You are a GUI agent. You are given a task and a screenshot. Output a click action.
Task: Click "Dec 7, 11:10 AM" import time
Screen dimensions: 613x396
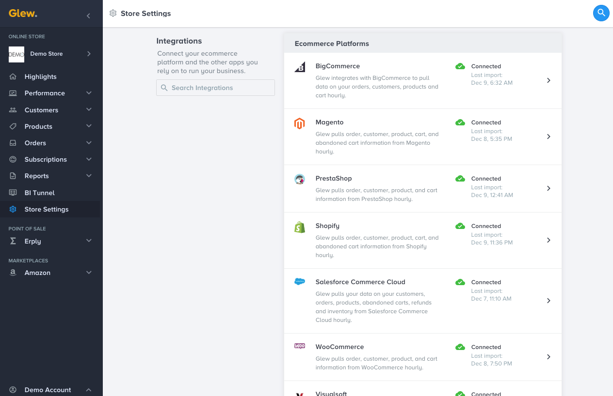491,299
